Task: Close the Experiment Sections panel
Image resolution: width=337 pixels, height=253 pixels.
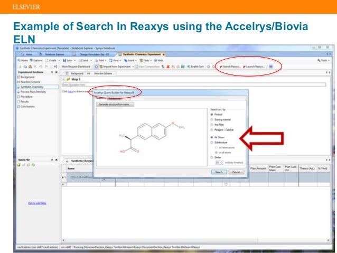Action: click(57, 72)
